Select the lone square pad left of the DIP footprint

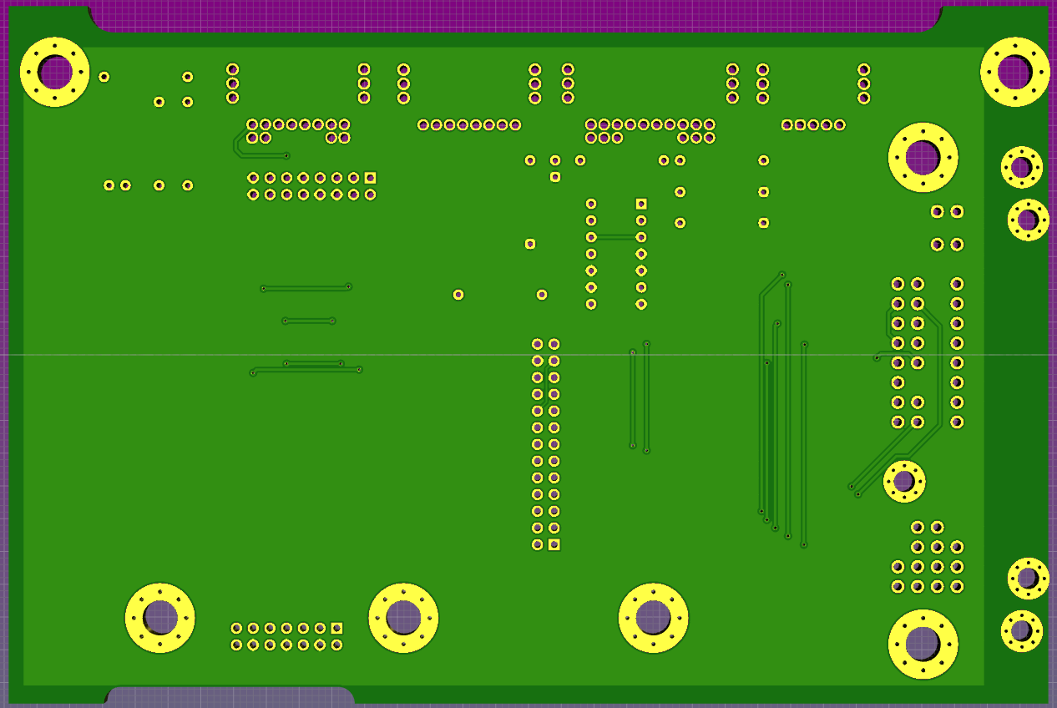(x=529, y=244)
